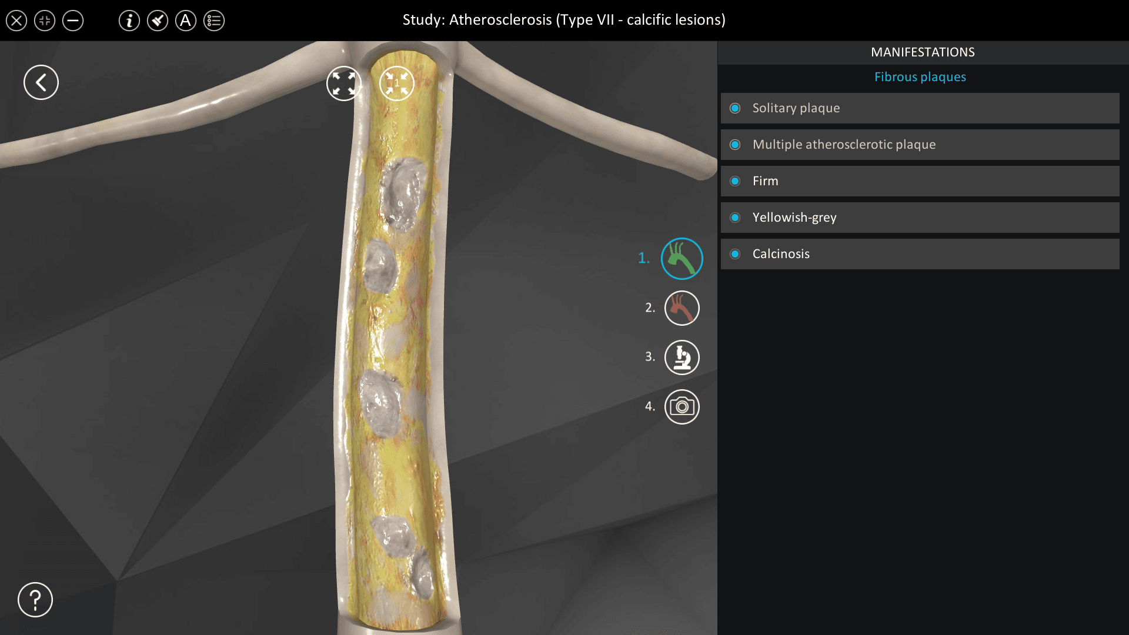1129x635 pixels.
Task: Click the number '3.' label beside microscope
Action: 650,357
